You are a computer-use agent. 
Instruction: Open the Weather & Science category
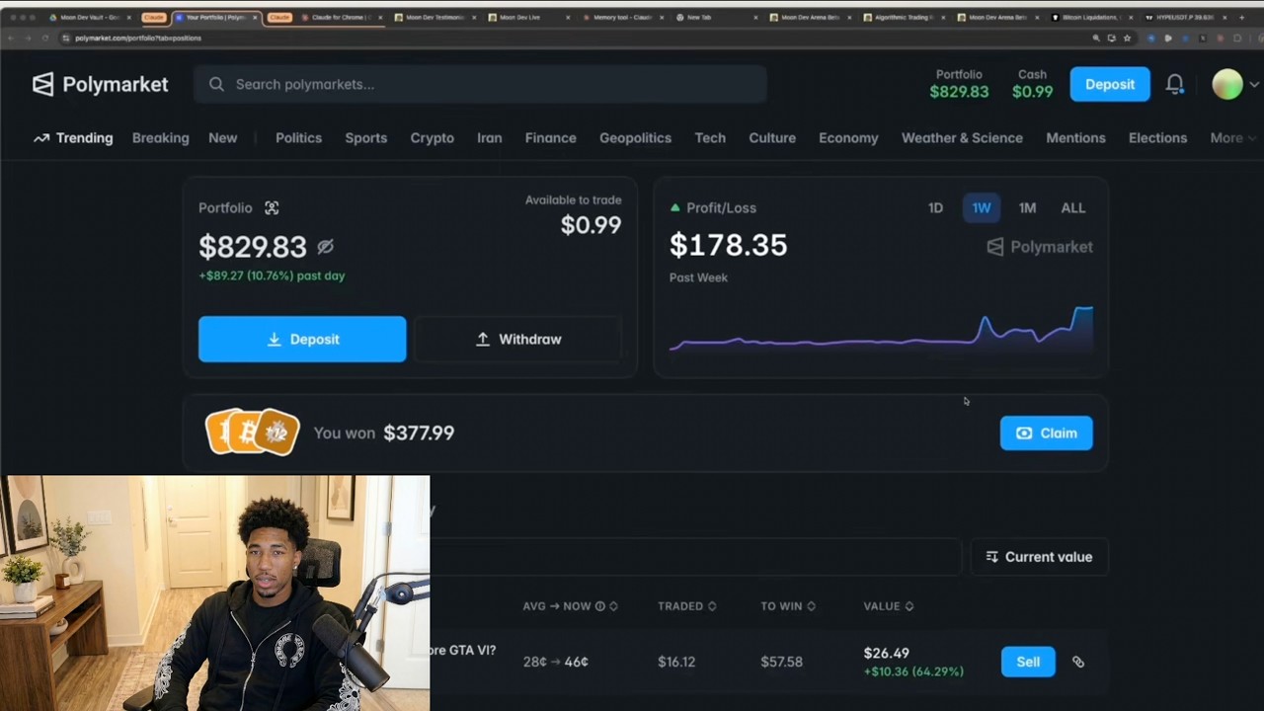pos(962,138)
